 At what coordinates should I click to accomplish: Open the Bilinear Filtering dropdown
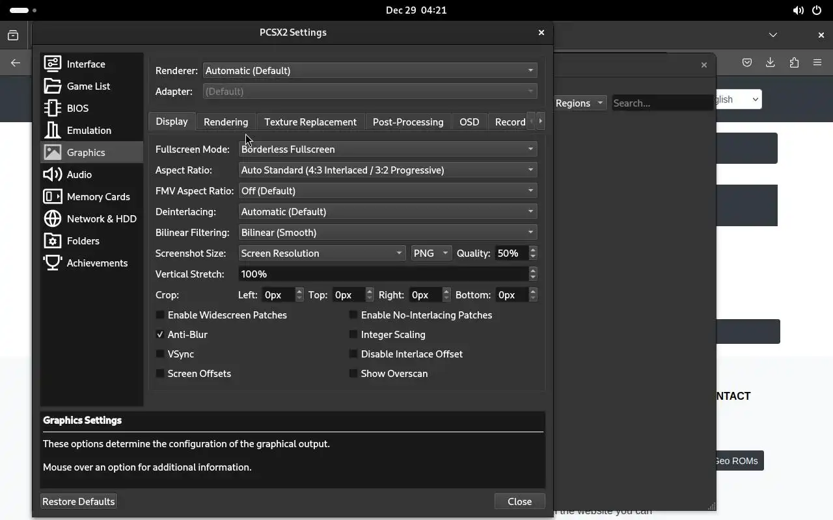(x=388, y=232)
